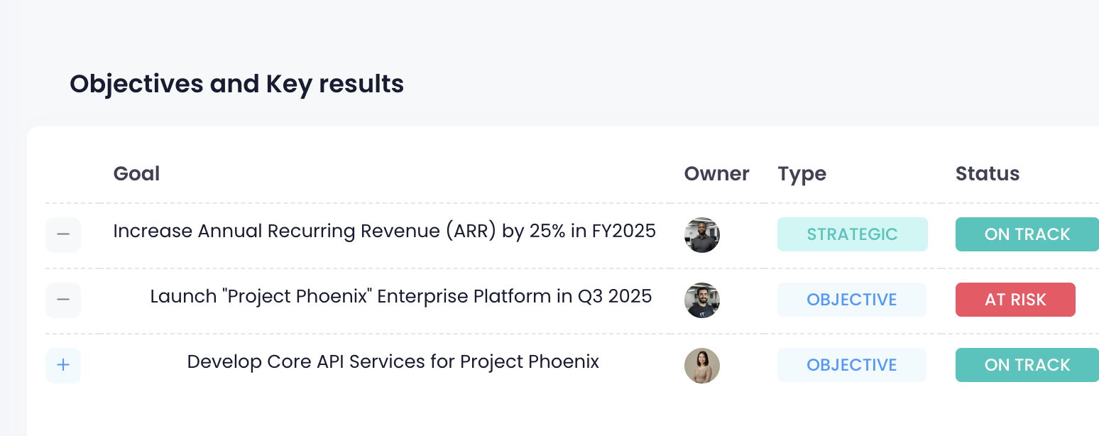
Task: Collapse the Project Phoenix Enterprise Platform row
Action: [63, 300]
